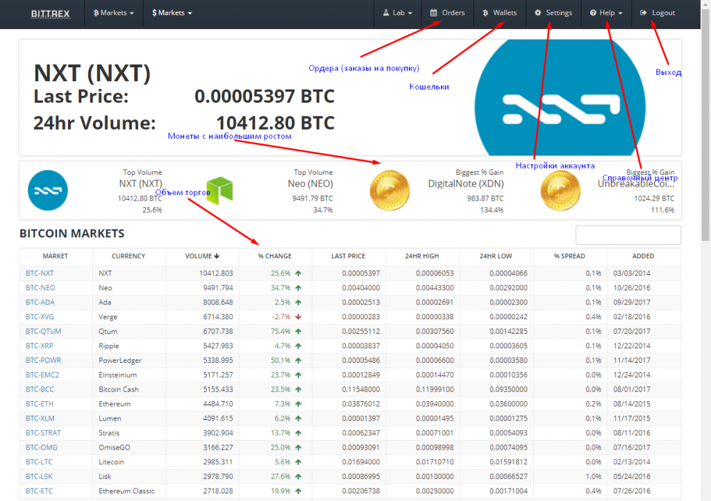Click the 0.11548000 last price for Bitcoin Cash
The height and width of the screenshot is (501, 711).
[361, 389]
